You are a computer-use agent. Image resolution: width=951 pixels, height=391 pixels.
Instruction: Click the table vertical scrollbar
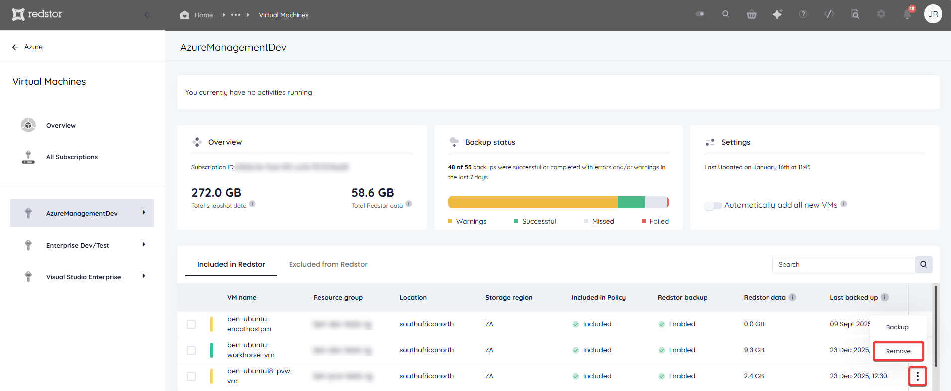[x=936, y=326]
